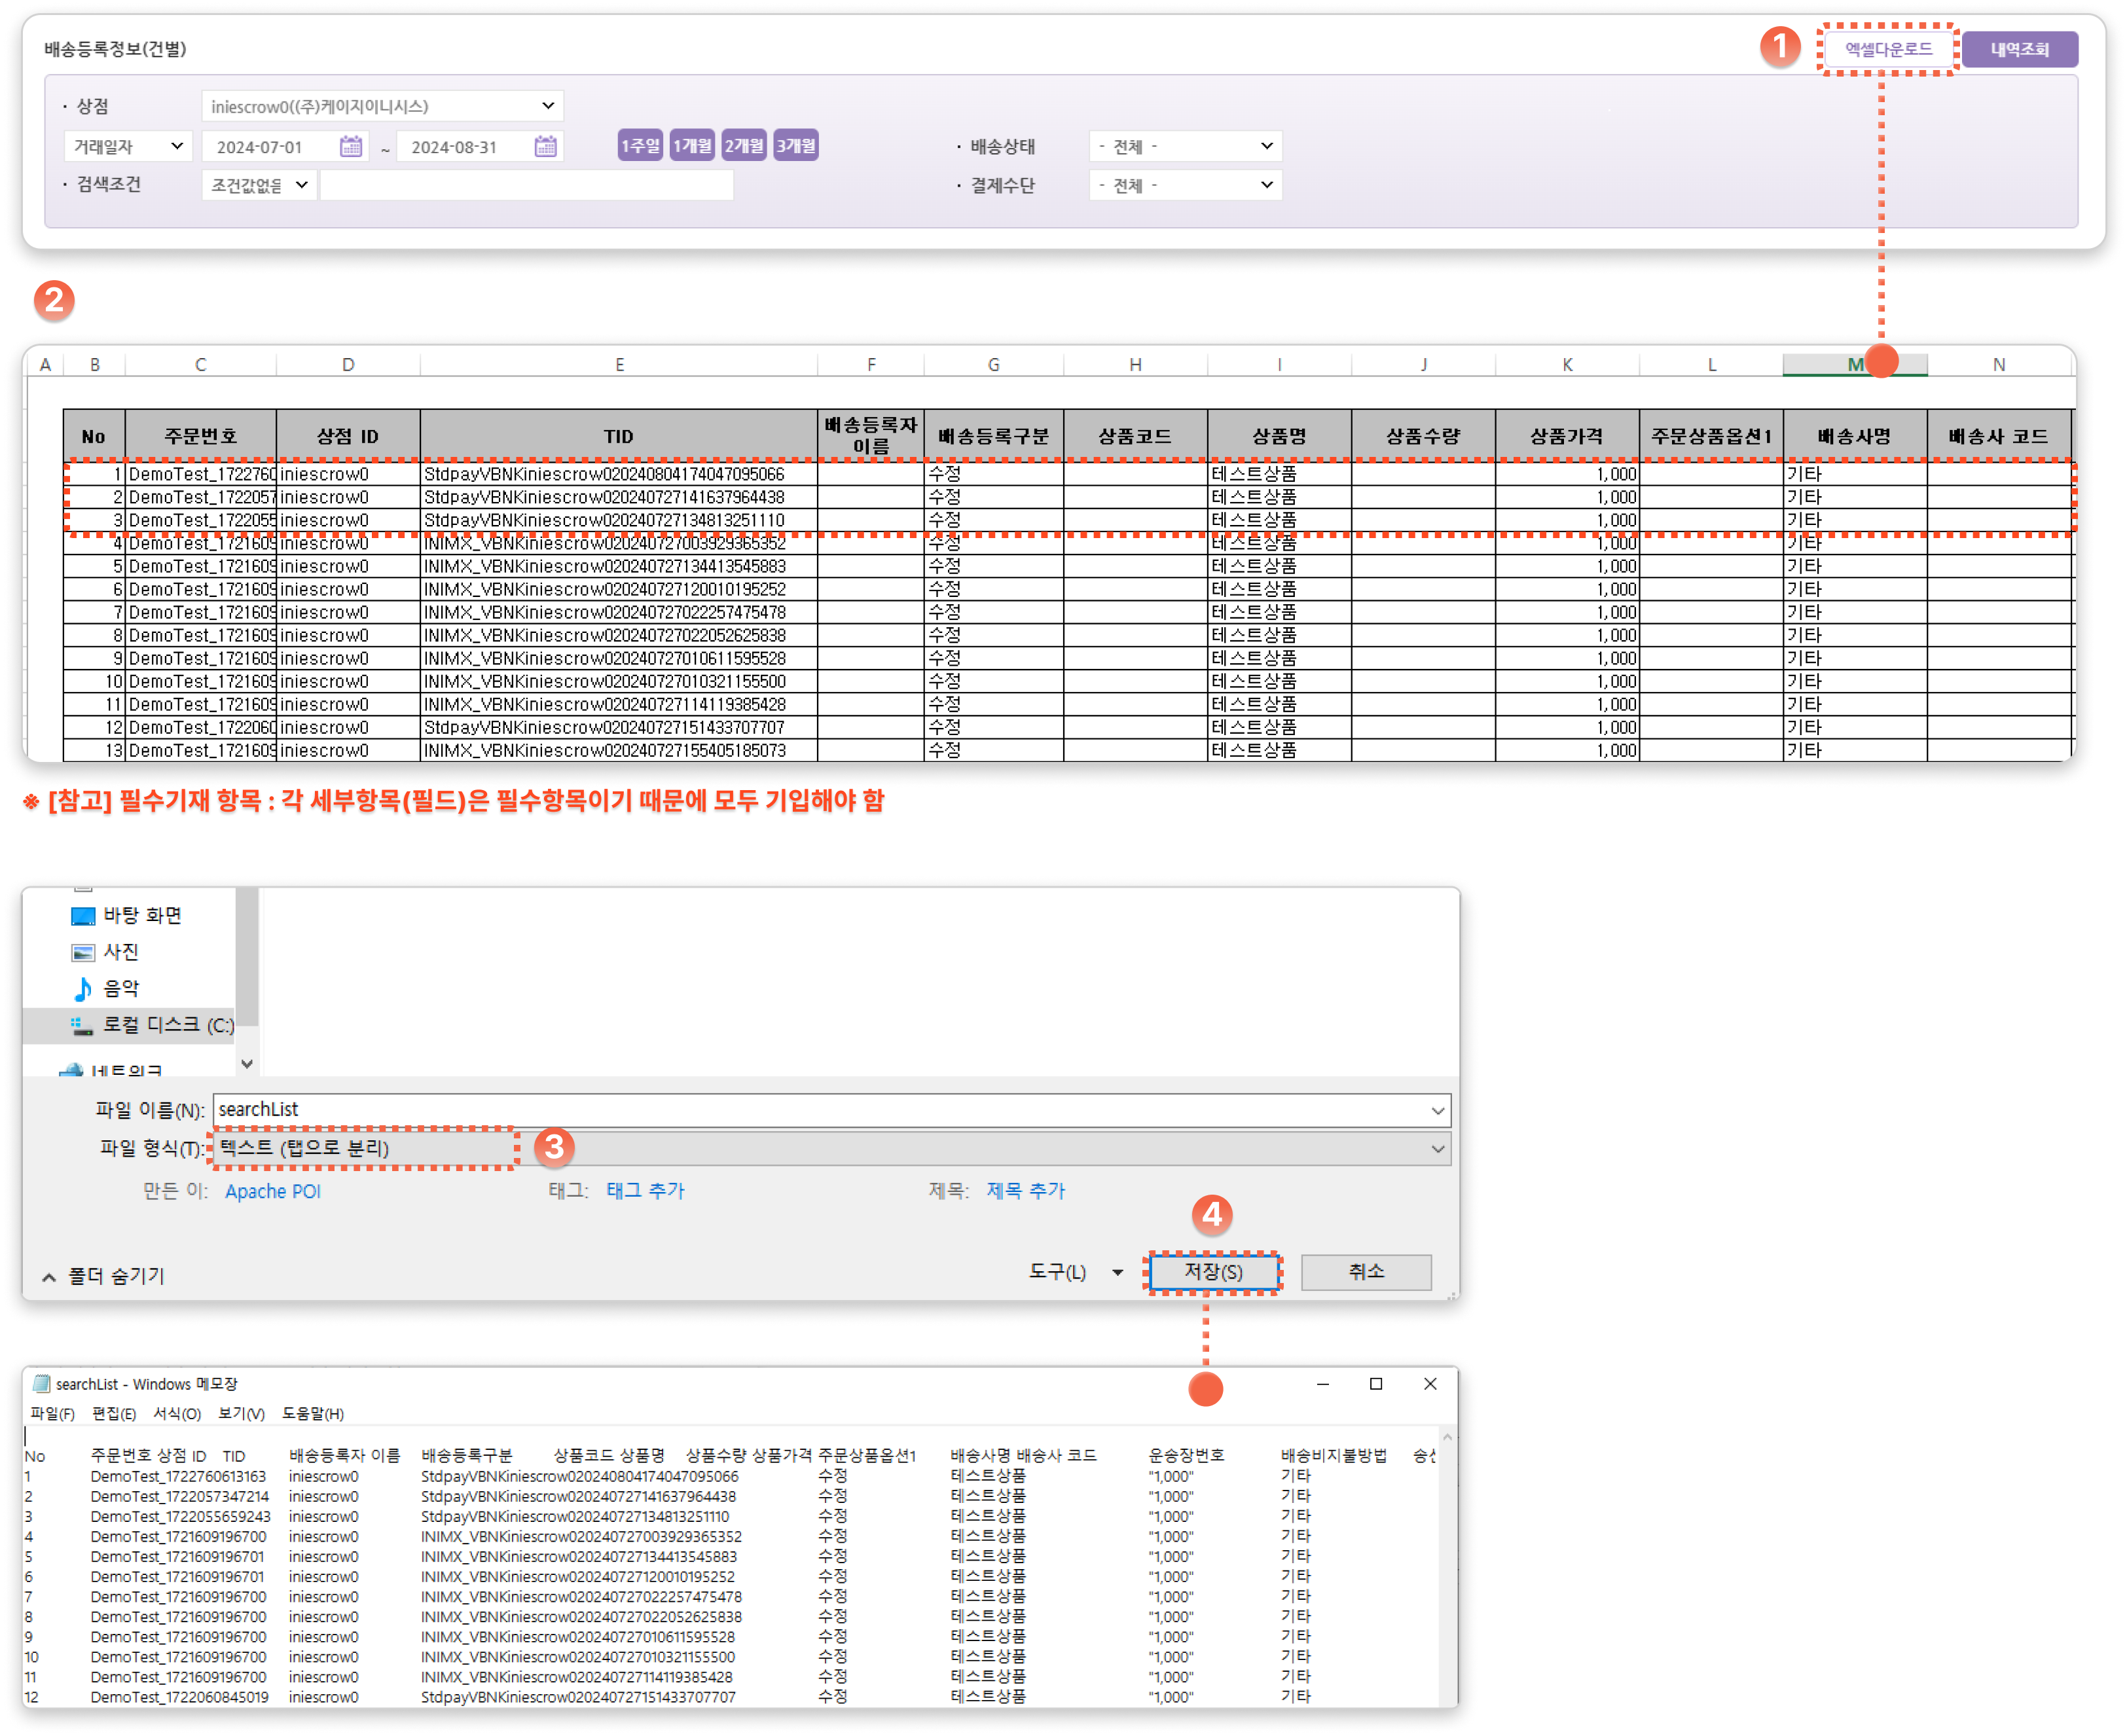Set date range to 1주일
Viewport: 2127px width, 1736px height.
click(640, 146)
